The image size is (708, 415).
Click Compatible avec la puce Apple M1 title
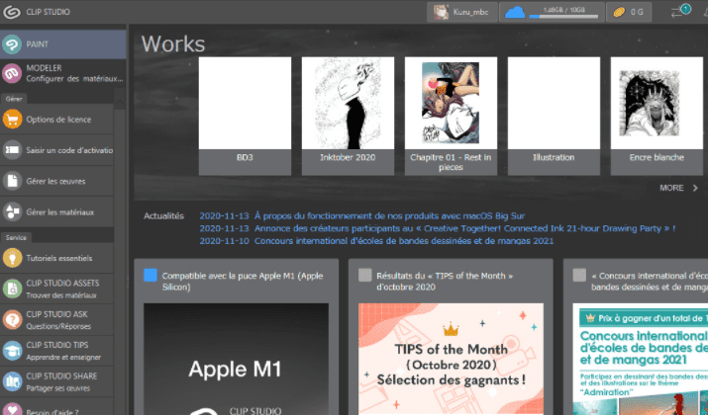pos(243,282)
